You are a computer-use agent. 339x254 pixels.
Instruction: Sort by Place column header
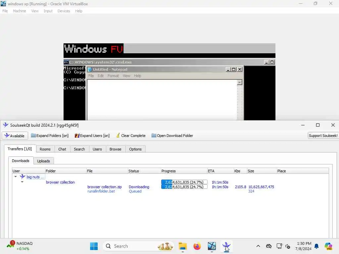click(x=303, y=171)
